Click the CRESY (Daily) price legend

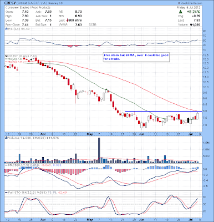tap(22, 56)
